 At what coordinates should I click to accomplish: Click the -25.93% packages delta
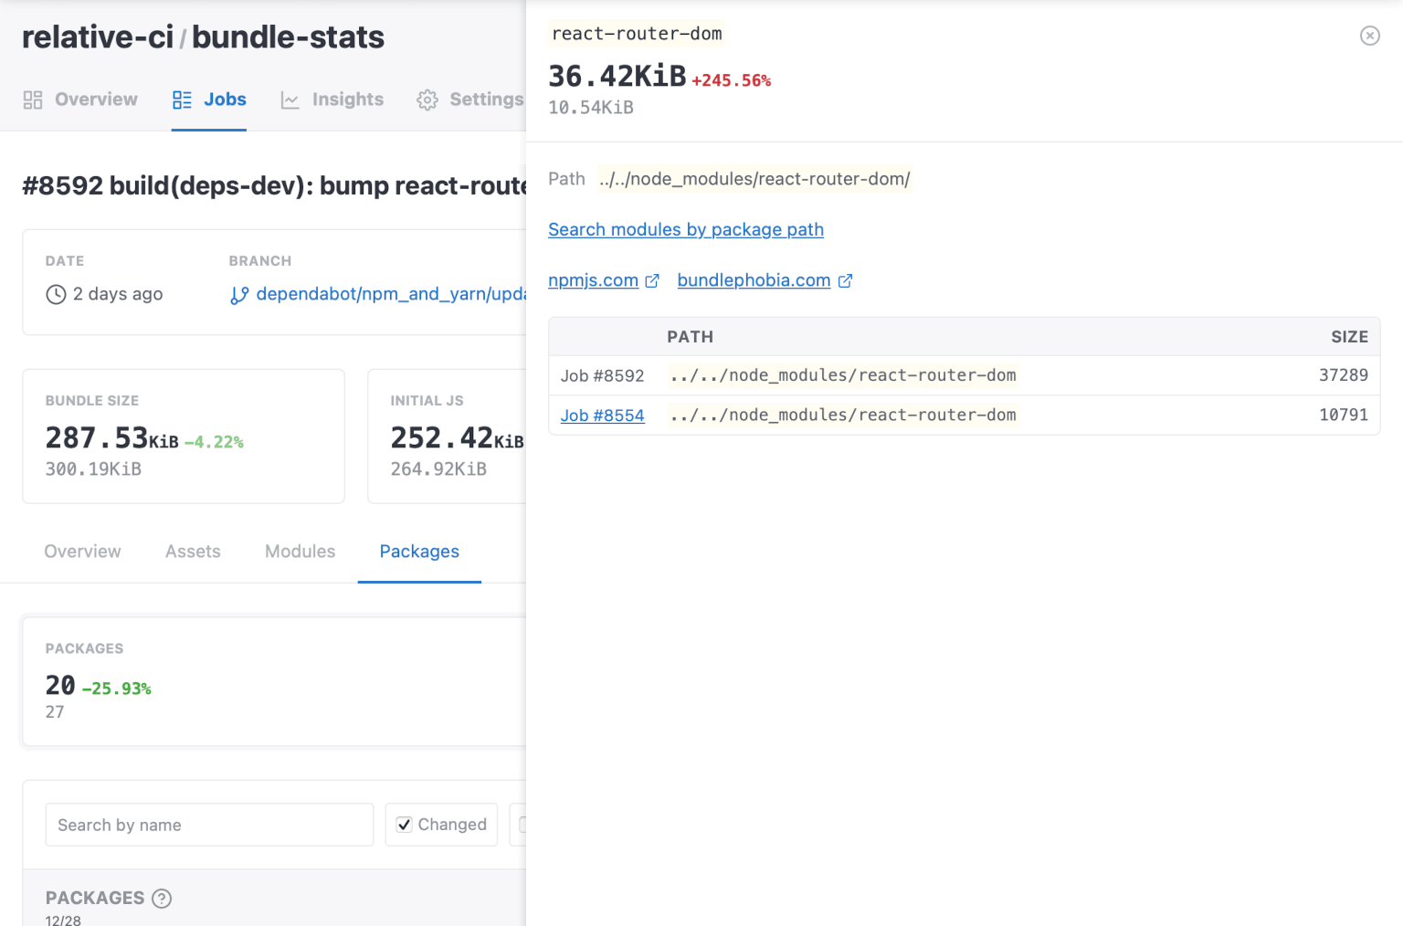click(116, 689)
